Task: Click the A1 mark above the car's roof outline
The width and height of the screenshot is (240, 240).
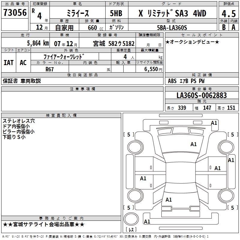Action: click(x=214, y=123)
